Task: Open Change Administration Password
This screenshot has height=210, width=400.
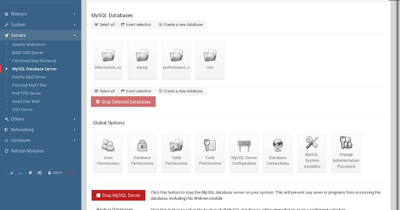Action: coord(346,153)
